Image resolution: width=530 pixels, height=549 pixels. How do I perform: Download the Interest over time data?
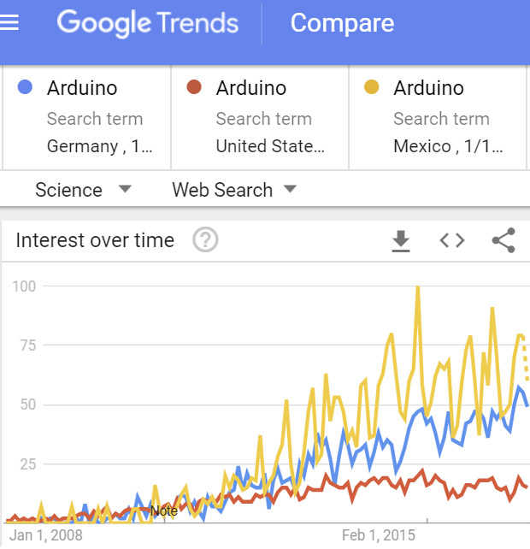(x=400, y=242)
